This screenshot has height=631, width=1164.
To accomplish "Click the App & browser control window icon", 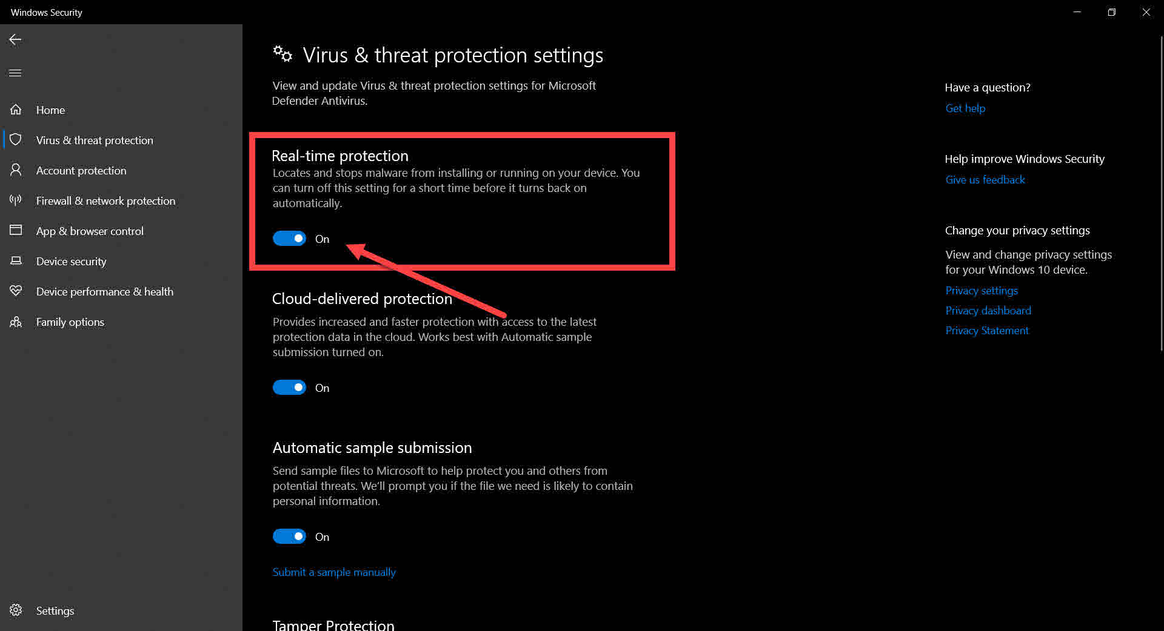I will click(x=16, y=230).
